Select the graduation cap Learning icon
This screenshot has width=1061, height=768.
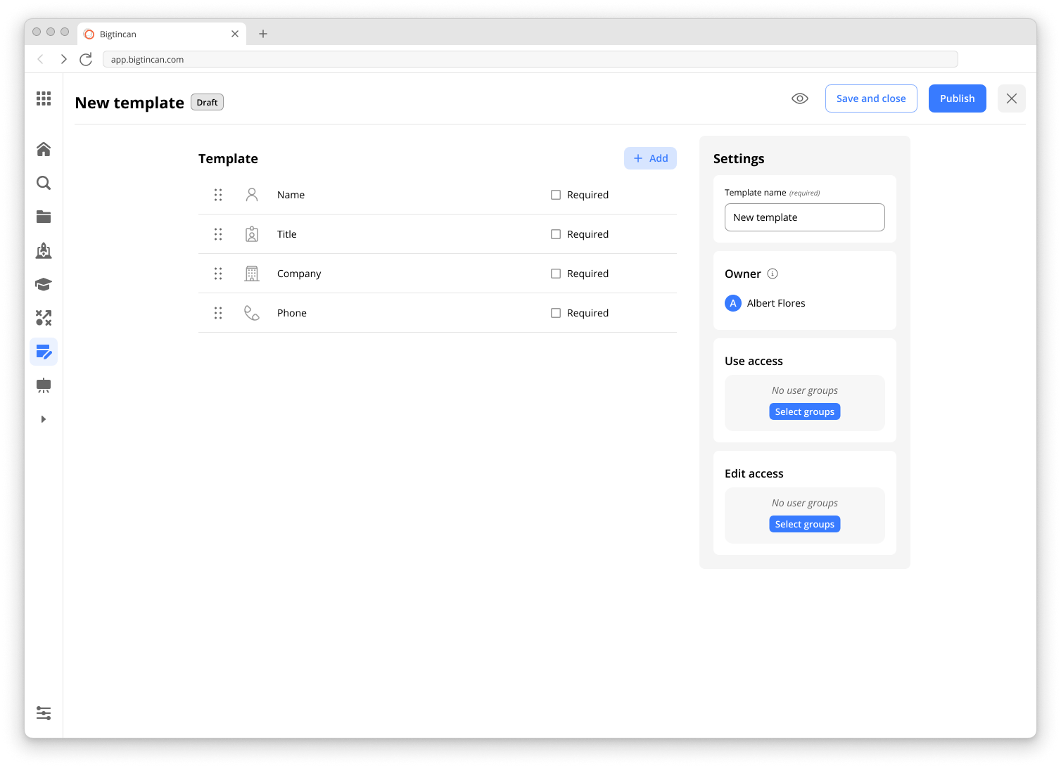[44, 284]
